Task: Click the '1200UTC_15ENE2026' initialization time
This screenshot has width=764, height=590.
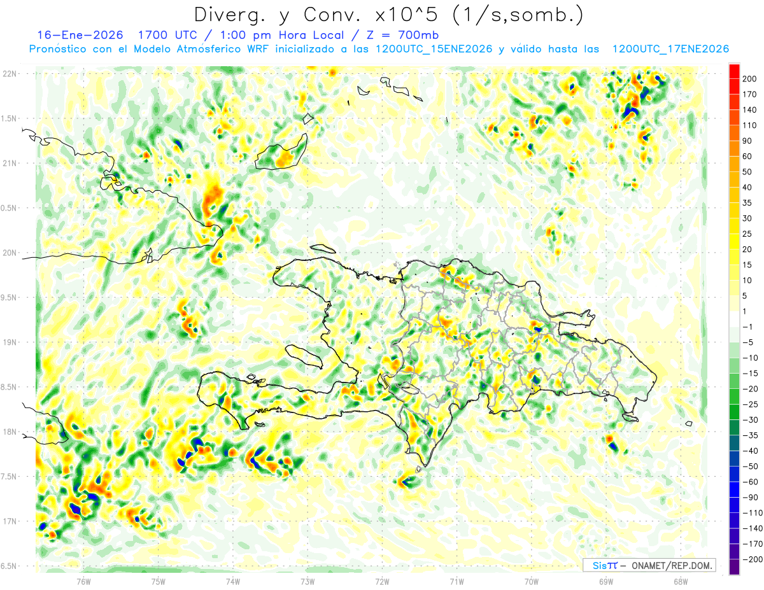Action: pos(435,49)
